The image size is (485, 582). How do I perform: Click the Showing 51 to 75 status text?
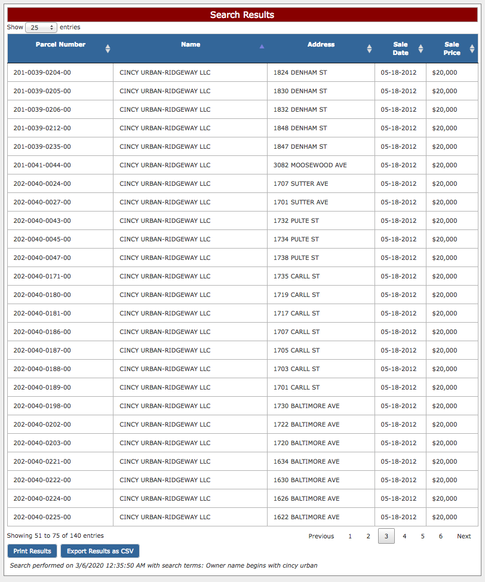pyautogui.click(x=56, y=535)
